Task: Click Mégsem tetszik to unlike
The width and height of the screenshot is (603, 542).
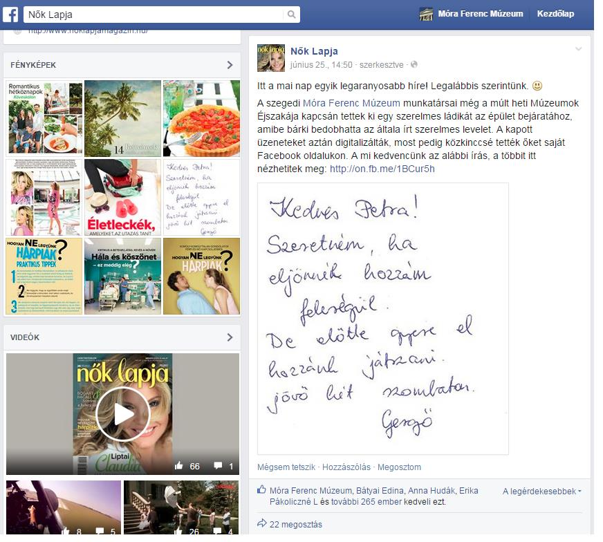Action: click(x=286, y=467)
